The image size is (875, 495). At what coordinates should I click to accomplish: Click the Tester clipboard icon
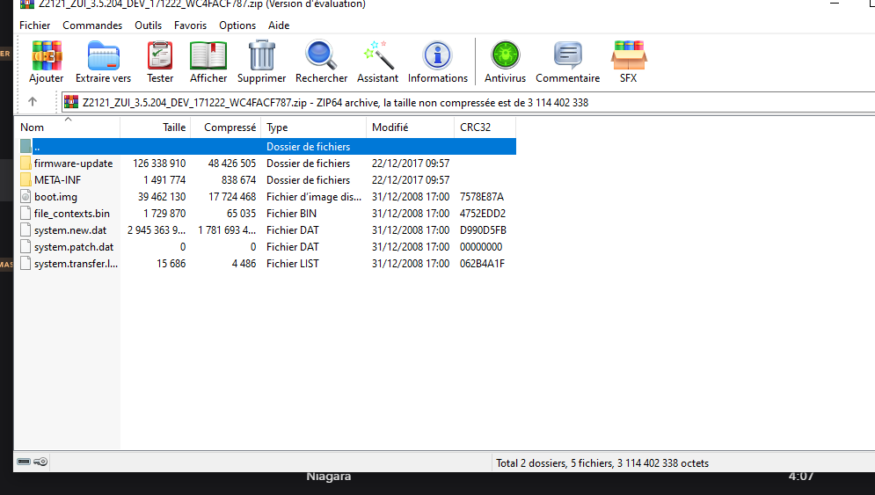[160, 55]
